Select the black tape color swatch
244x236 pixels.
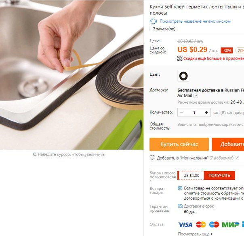tap(183, 76)
